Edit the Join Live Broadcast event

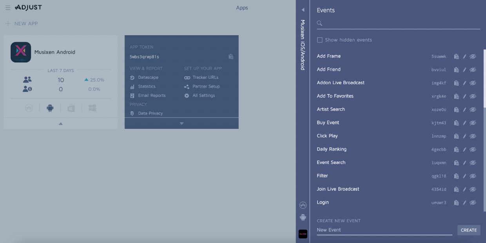click(x=464, y=190)
